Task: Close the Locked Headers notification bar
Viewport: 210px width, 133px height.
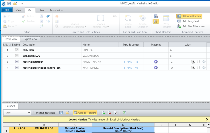Action: point(207,119)
